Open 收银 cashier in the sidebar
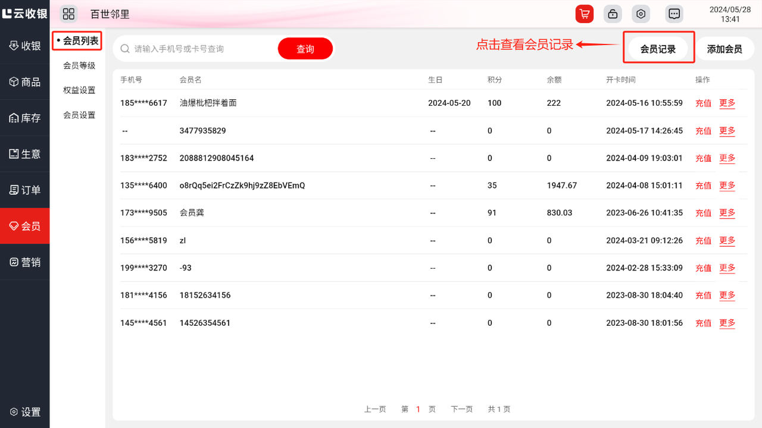 [x=25, y=46]
